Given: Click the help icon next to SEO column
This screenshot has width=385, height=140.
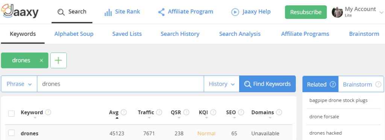Looking at the screenshot, I should [241, 112].
